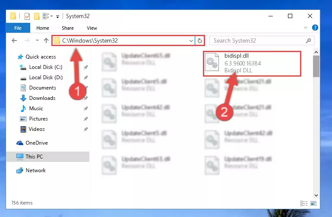This screenshot has height=217, width=332.
Task: Click the Network icon in sidebar
Action: 20,170
